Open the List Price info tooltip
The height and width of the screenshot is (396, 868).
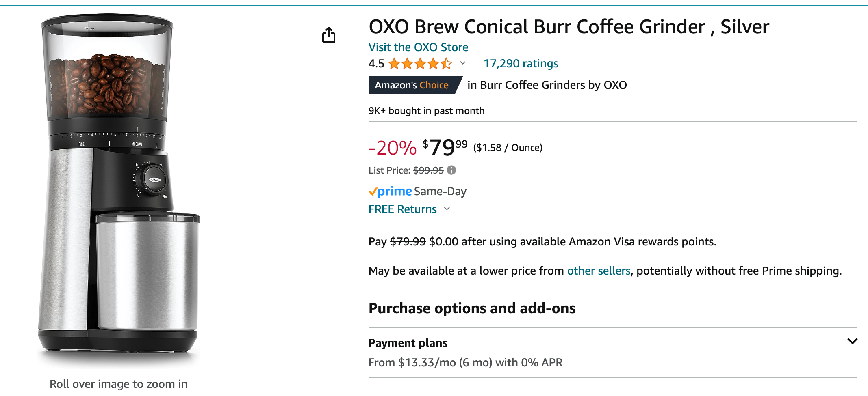pos(451,170)
